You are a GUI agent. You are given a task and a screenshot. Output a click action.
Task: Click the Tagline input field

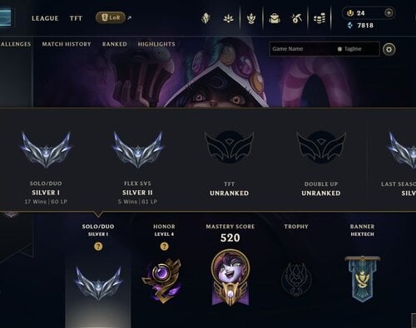click(358, 49)
